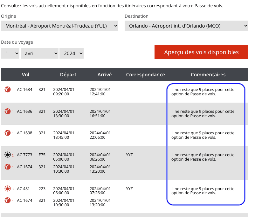Expand the travel day dropdown
The image size is (255, 217).
10,53
